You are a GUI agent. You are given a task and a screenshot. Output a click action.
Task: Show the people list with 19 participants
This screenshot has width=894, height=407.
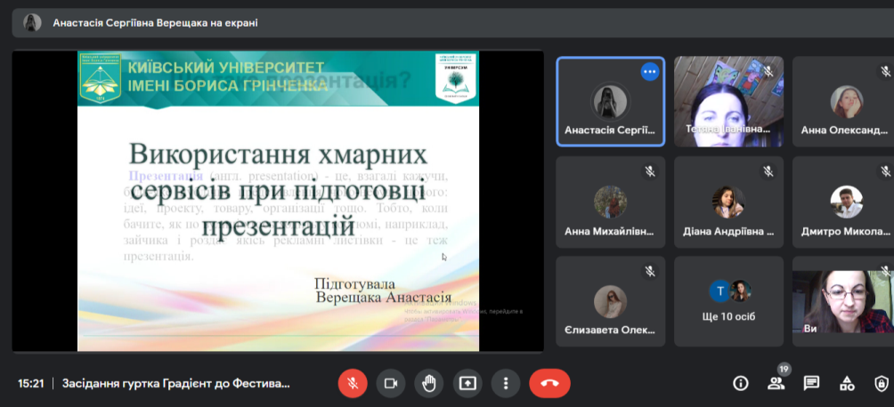[776, 383]
